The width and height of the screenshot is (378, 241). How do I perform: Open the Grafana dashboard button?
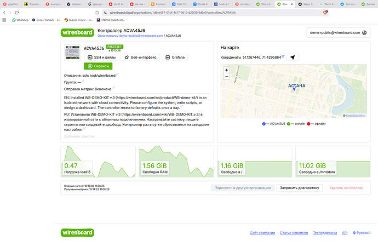coord(175,58)
